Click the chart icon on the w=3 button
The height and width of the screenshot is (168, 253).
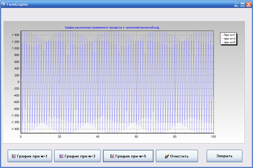pyautogui.click(x=61, y=156)
